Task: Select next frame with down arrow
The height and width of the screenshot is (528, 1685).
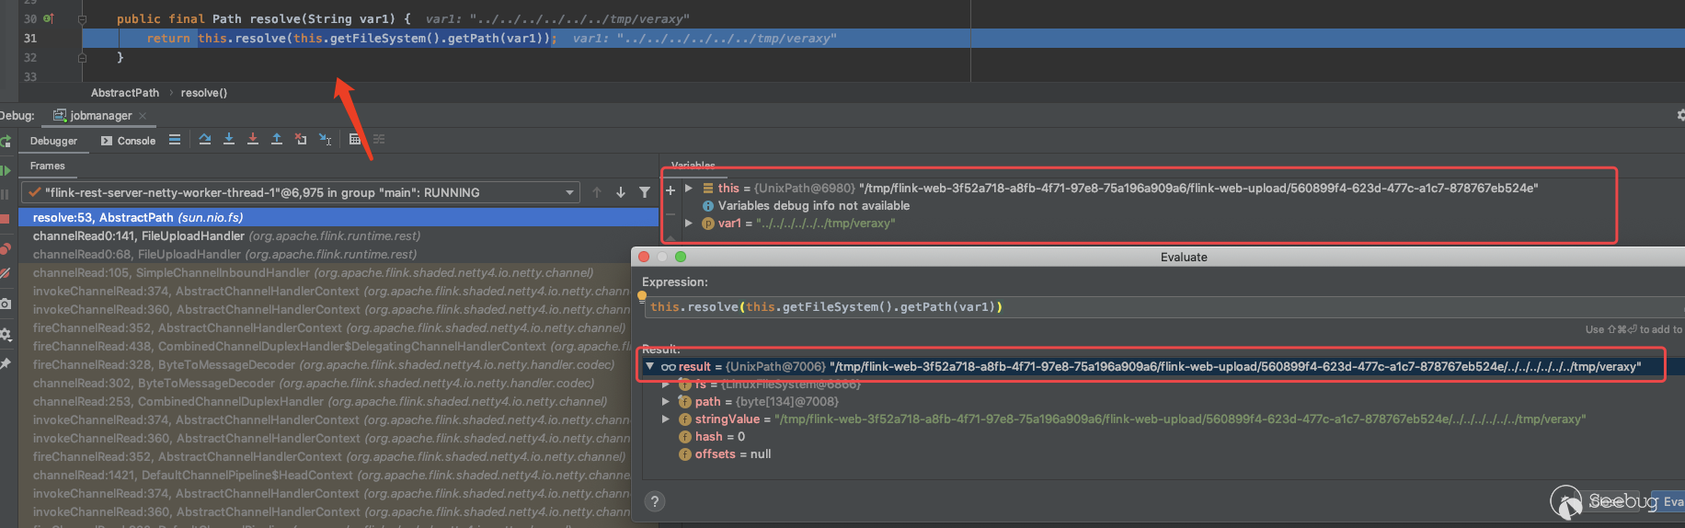Action: click(621, 192)
